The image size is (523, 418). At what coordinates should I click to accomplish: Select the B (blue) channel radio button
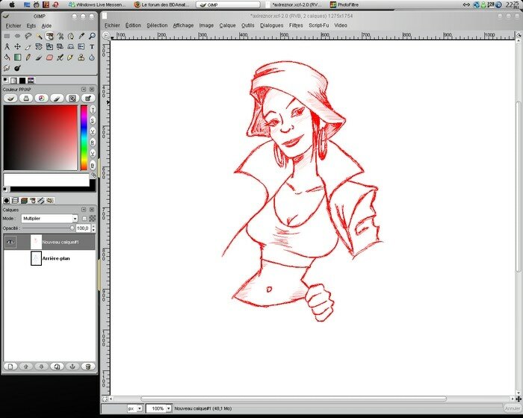click(93, 165)
